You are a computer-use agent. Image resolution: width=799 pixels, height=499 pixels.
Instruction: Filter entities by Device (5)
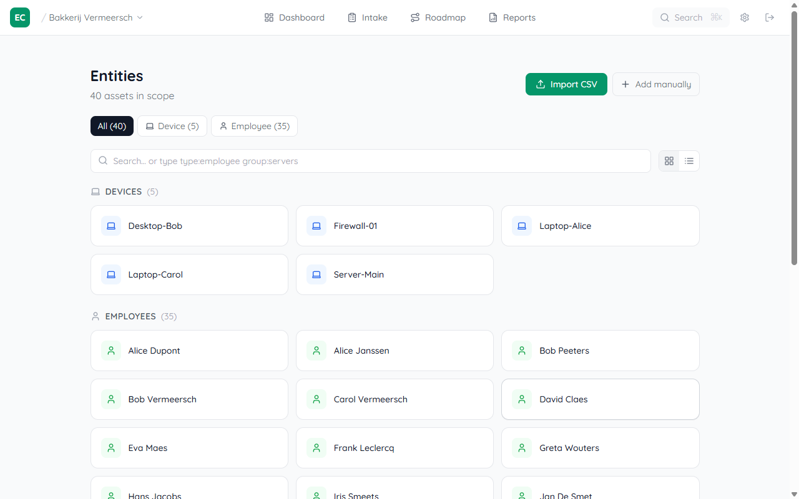(172, 126)
